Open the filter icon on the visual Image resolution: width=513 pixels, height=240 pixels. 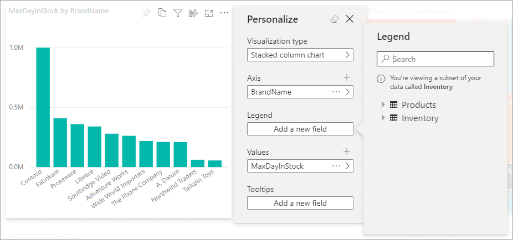[x=177, y=13]
